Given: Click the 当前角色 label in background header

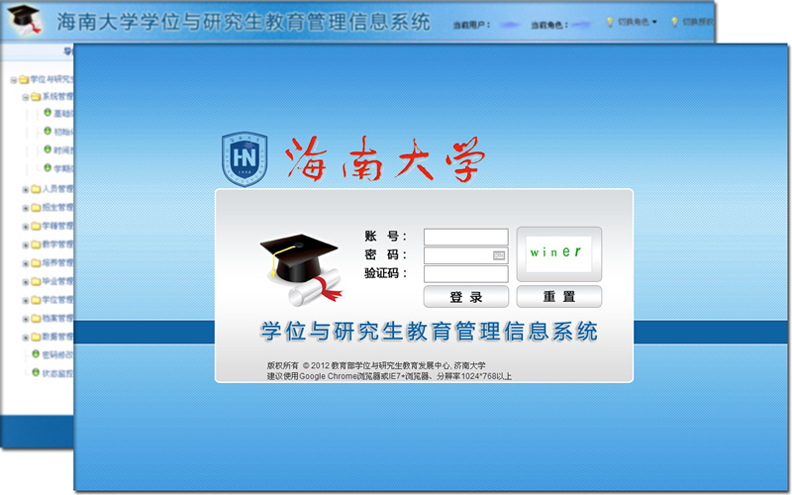Looking at the screenshot, I should 549,25.
